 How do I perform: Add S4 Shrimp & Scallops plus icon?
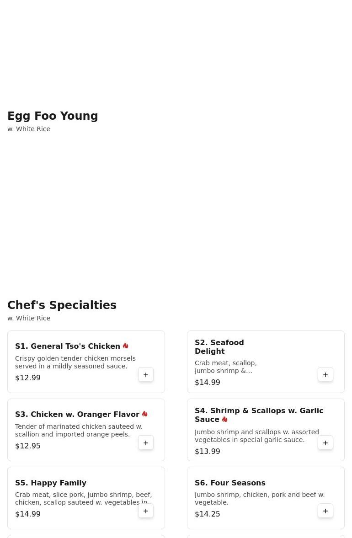tap(325, 442)
